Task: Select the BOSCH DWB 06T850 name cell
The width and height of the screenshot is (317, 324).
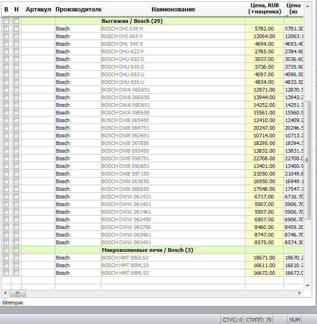Action: (x=173, y=143)
